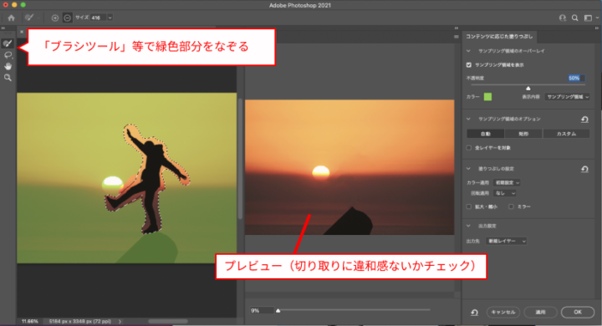
Task: Open the search magnifier icon
Action: pyautogui.click(x=574, y=18)
